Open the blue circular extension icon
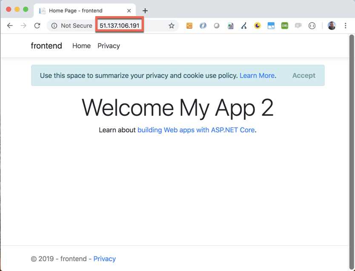 point(203,26)
